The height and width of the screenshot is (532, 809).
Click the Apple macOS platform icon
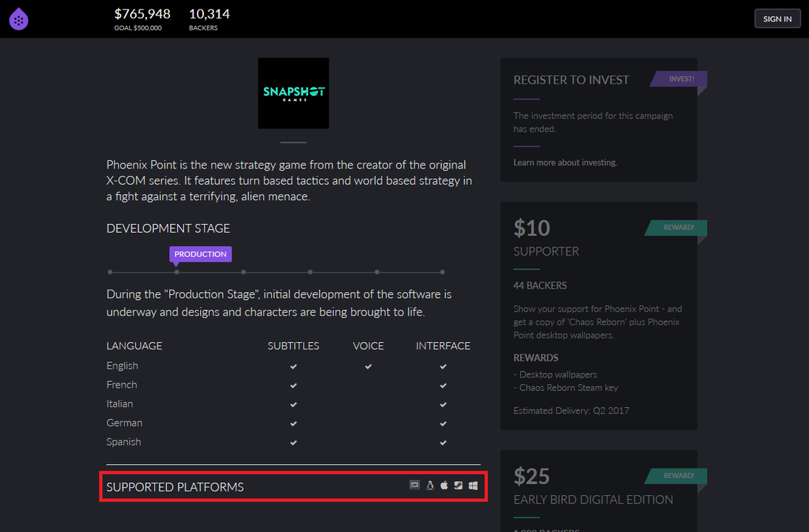[x=444, y=485]
